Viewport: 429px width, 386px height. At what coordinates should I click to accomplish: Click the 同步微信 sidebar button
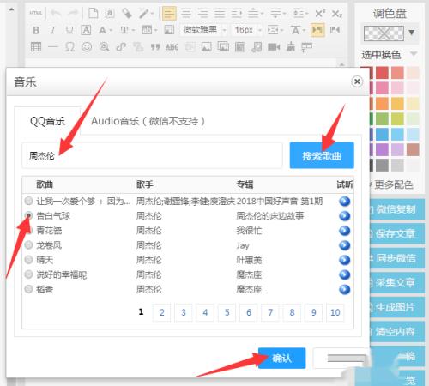(396, 258)
